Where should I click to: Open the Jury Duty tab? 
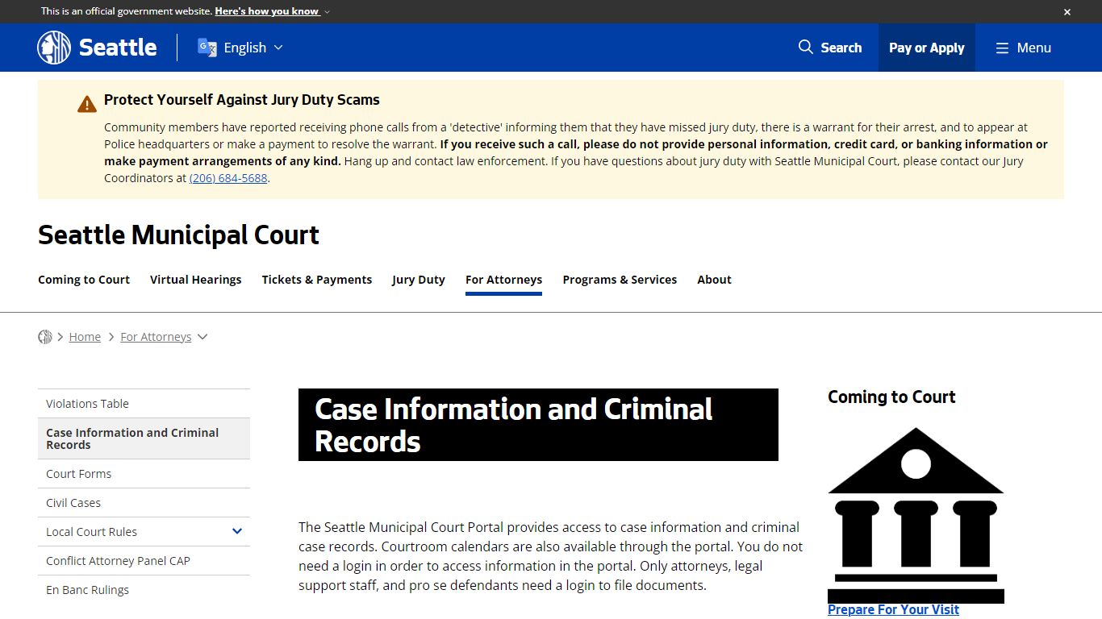tap(419, 280)
